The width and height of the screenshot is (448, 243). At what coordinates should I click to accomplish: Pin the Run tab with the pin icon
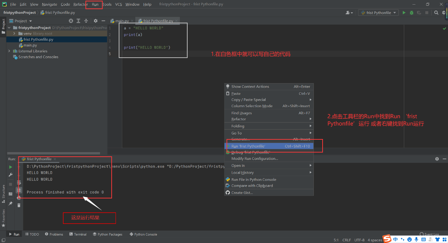(x=11, y=203)
